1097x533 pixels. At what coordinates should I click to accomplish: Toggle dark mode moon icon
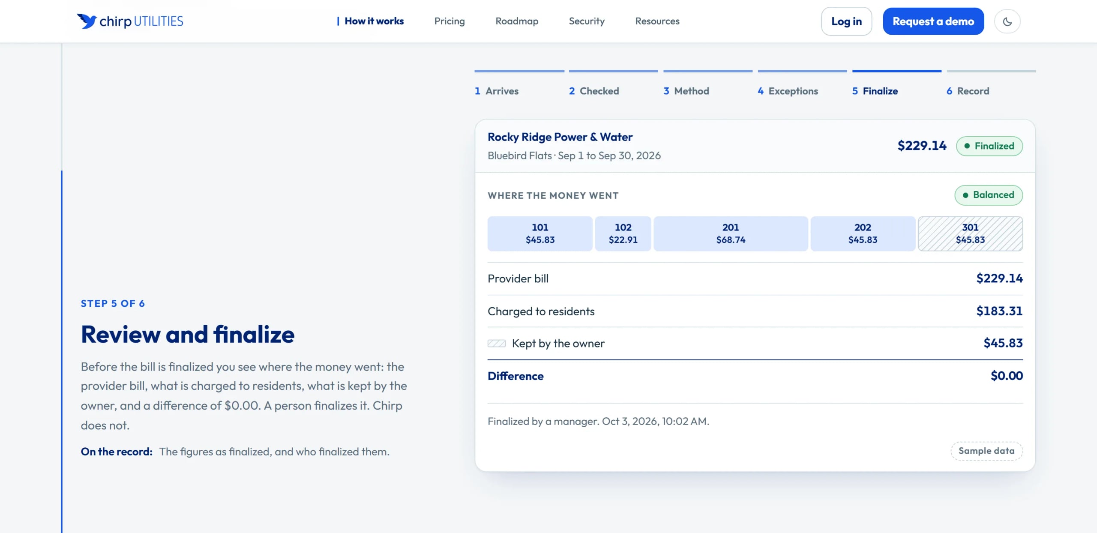(x=1007, y=21)
